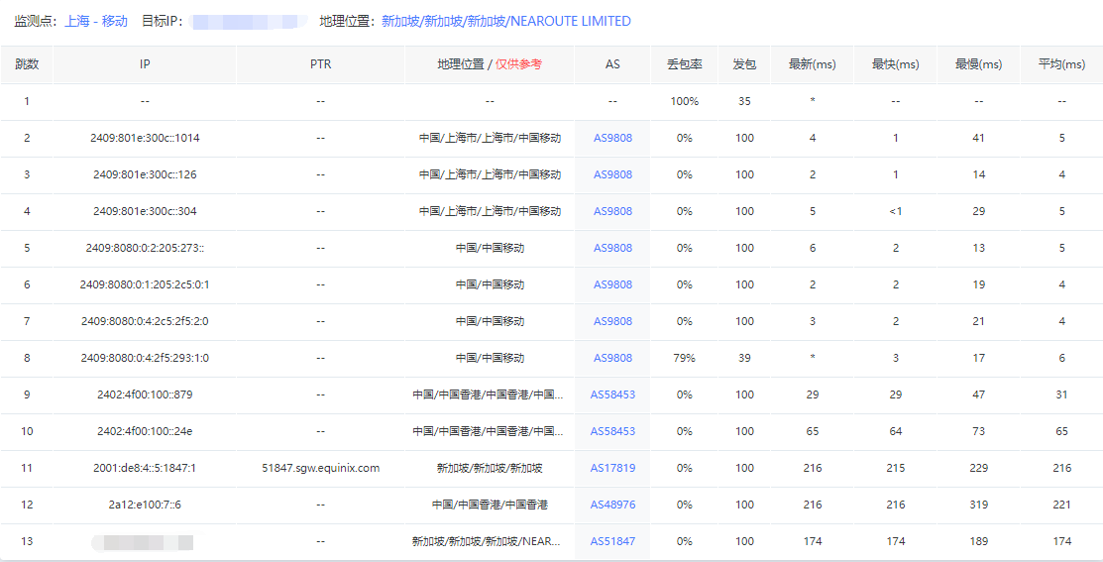Select the 最快(ms) column header
1103x562 pixels.
pos(896,64)
